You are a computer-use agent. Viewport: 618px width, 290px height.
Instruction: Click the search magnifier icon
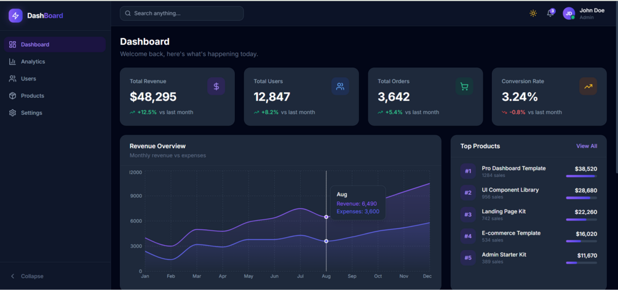point(128,14)
